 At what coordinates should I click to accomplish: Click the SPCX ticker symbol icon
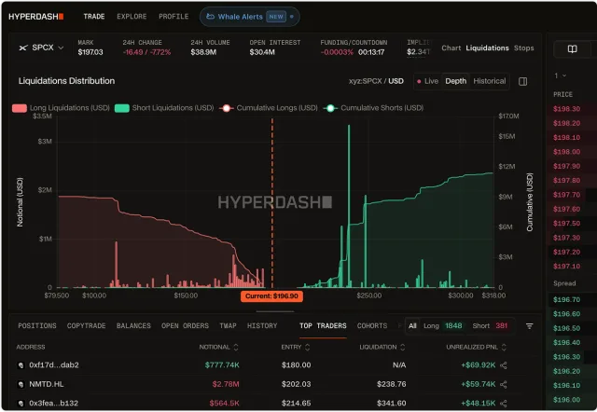click(23, 48)
